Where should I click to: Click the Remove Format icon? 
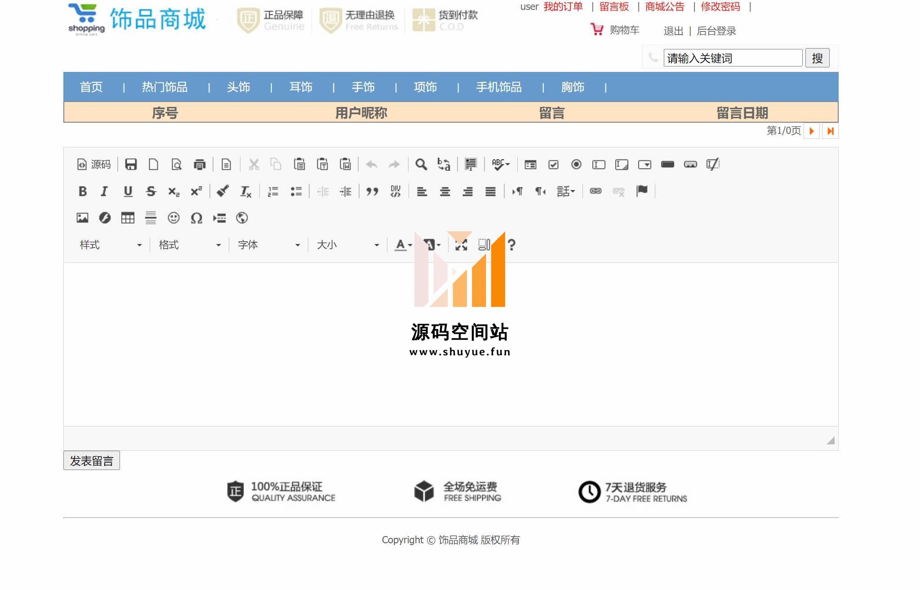(246, 191)
